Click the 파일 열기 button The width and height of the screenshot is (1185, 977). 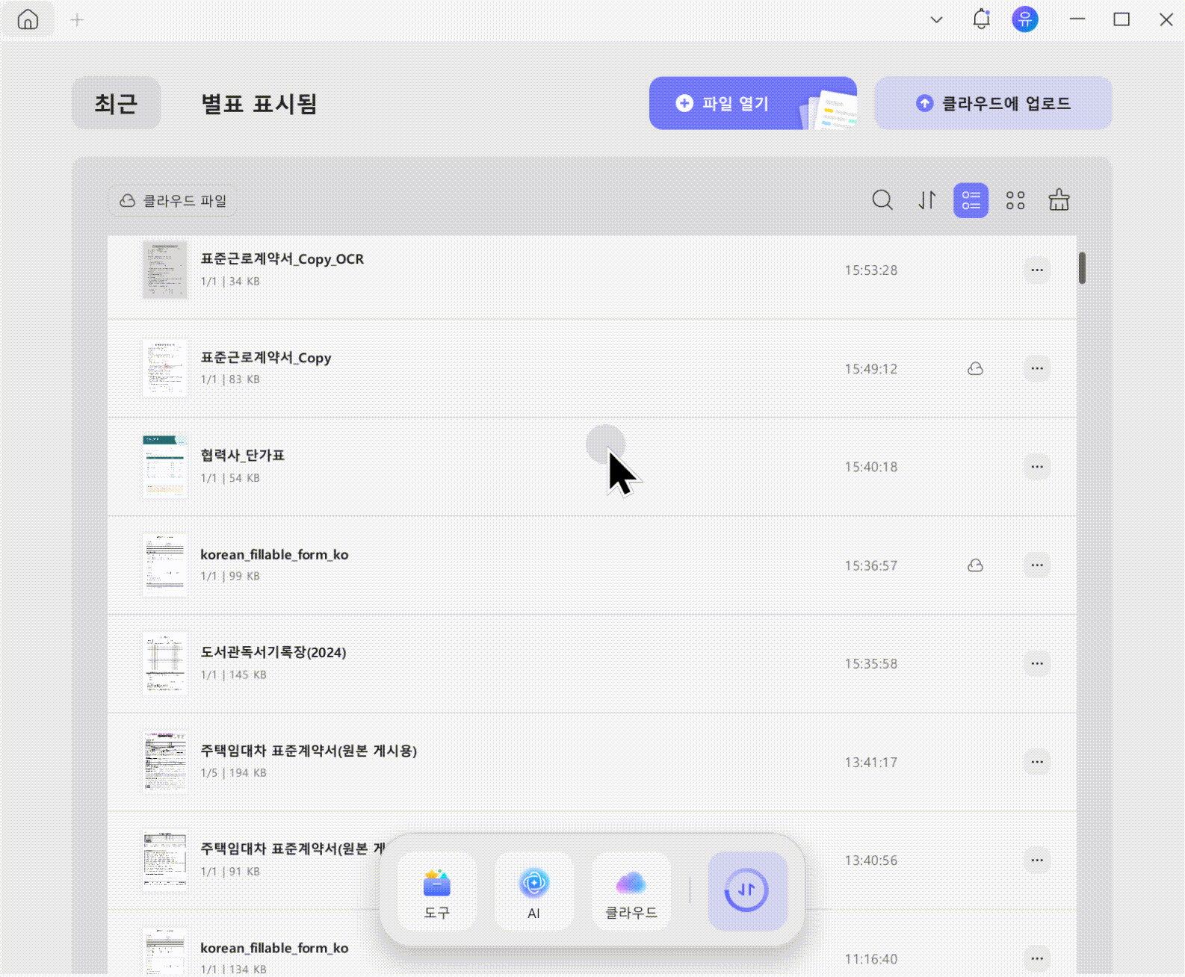point(752,103)
